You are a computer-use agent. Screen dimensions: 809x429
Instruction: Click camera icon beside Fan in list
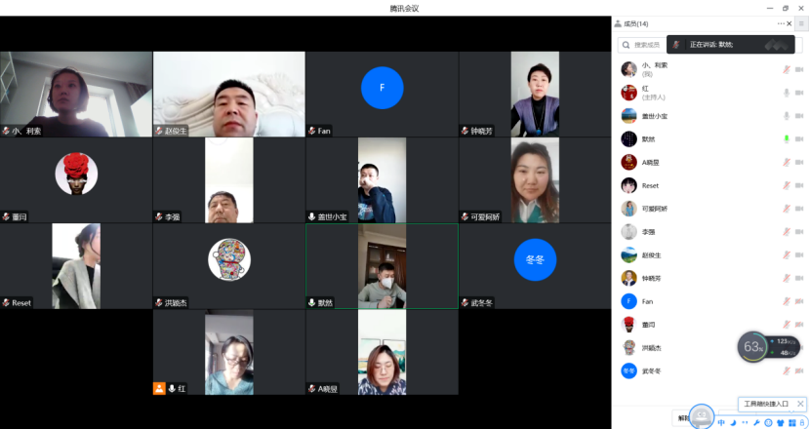(799, 301)
